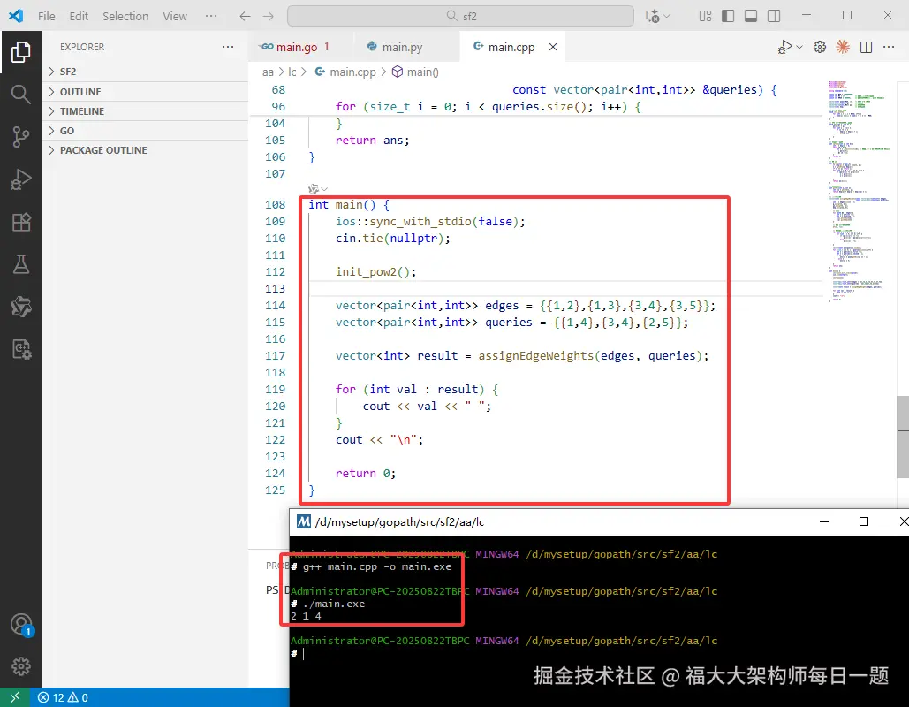The height and width of the screenshot is (707, 909).
Task: Click the command center search box sf2
Action: [460, 16]
